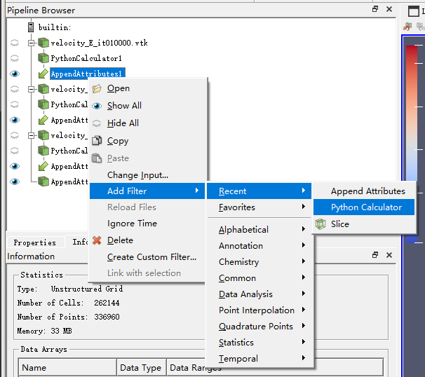Viewport: 425px width, 377px height.
Task: Click the builtin: server icon
Action: pos(31,27)
